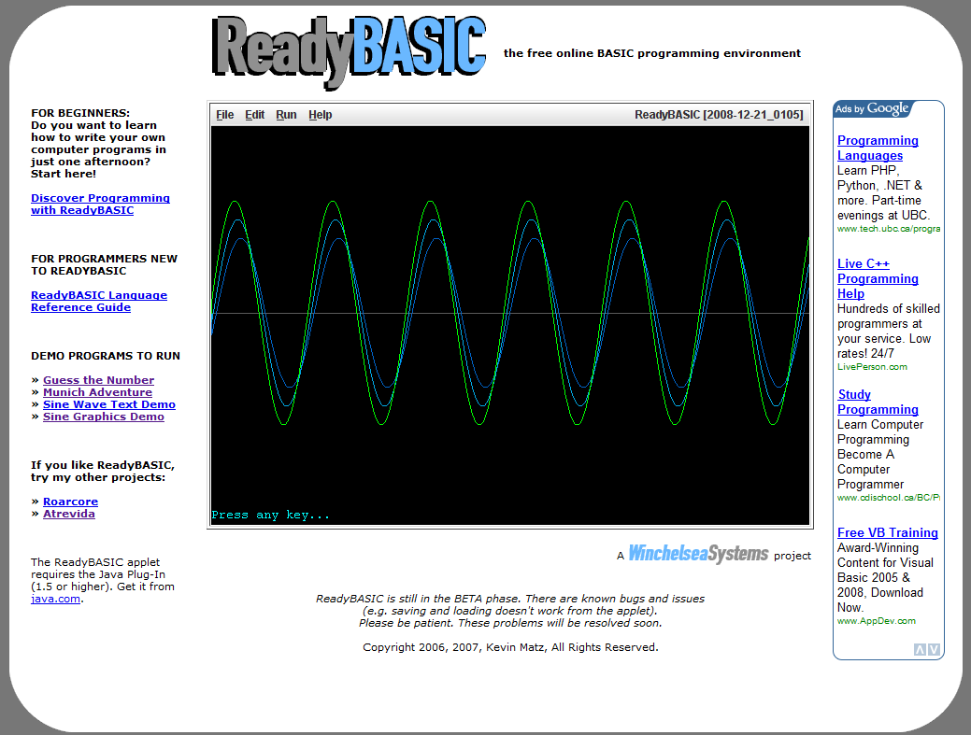Screen dimensions: 971x735
Task: Open the Edit menu
Action: 255,115
